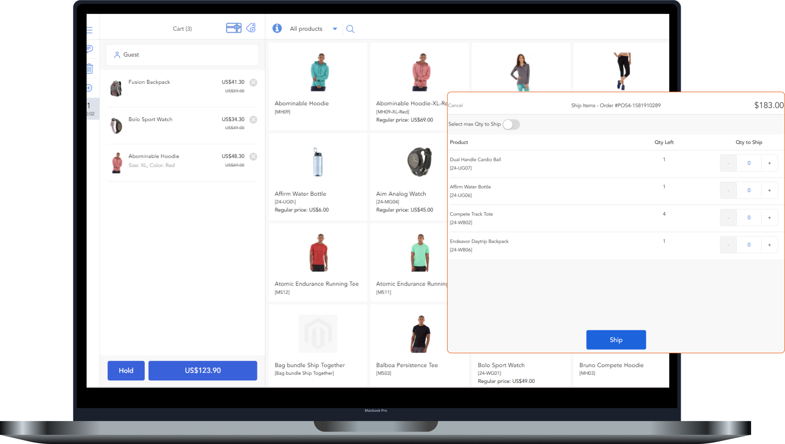The height and width of the screenshot is (444, 785).
Task: Remove Fusion Backpack from cart
Action: [253, 82]
